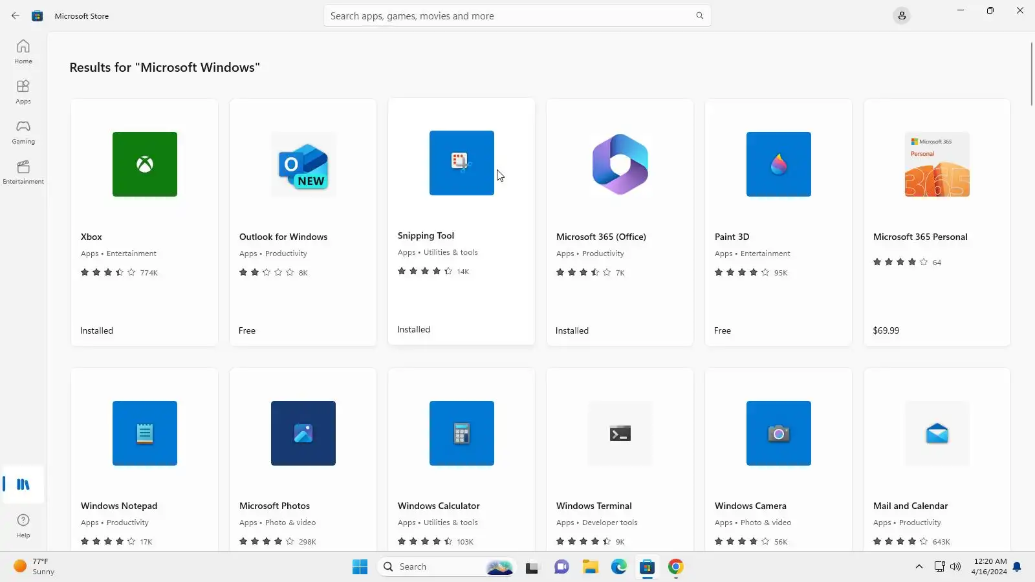Open the clock showing 12:20 AM
The height and width of the screenshot is (582, 1035).
(x=990, y=567)
